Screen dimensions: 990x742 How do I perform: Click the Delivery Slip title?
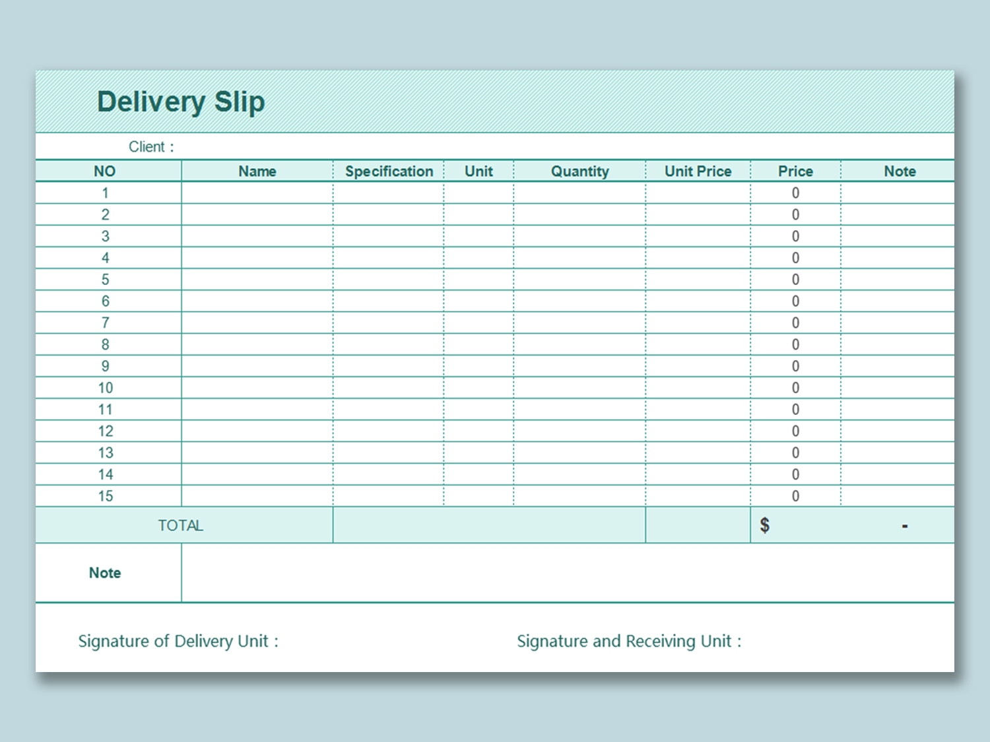[x=181, y=102]
